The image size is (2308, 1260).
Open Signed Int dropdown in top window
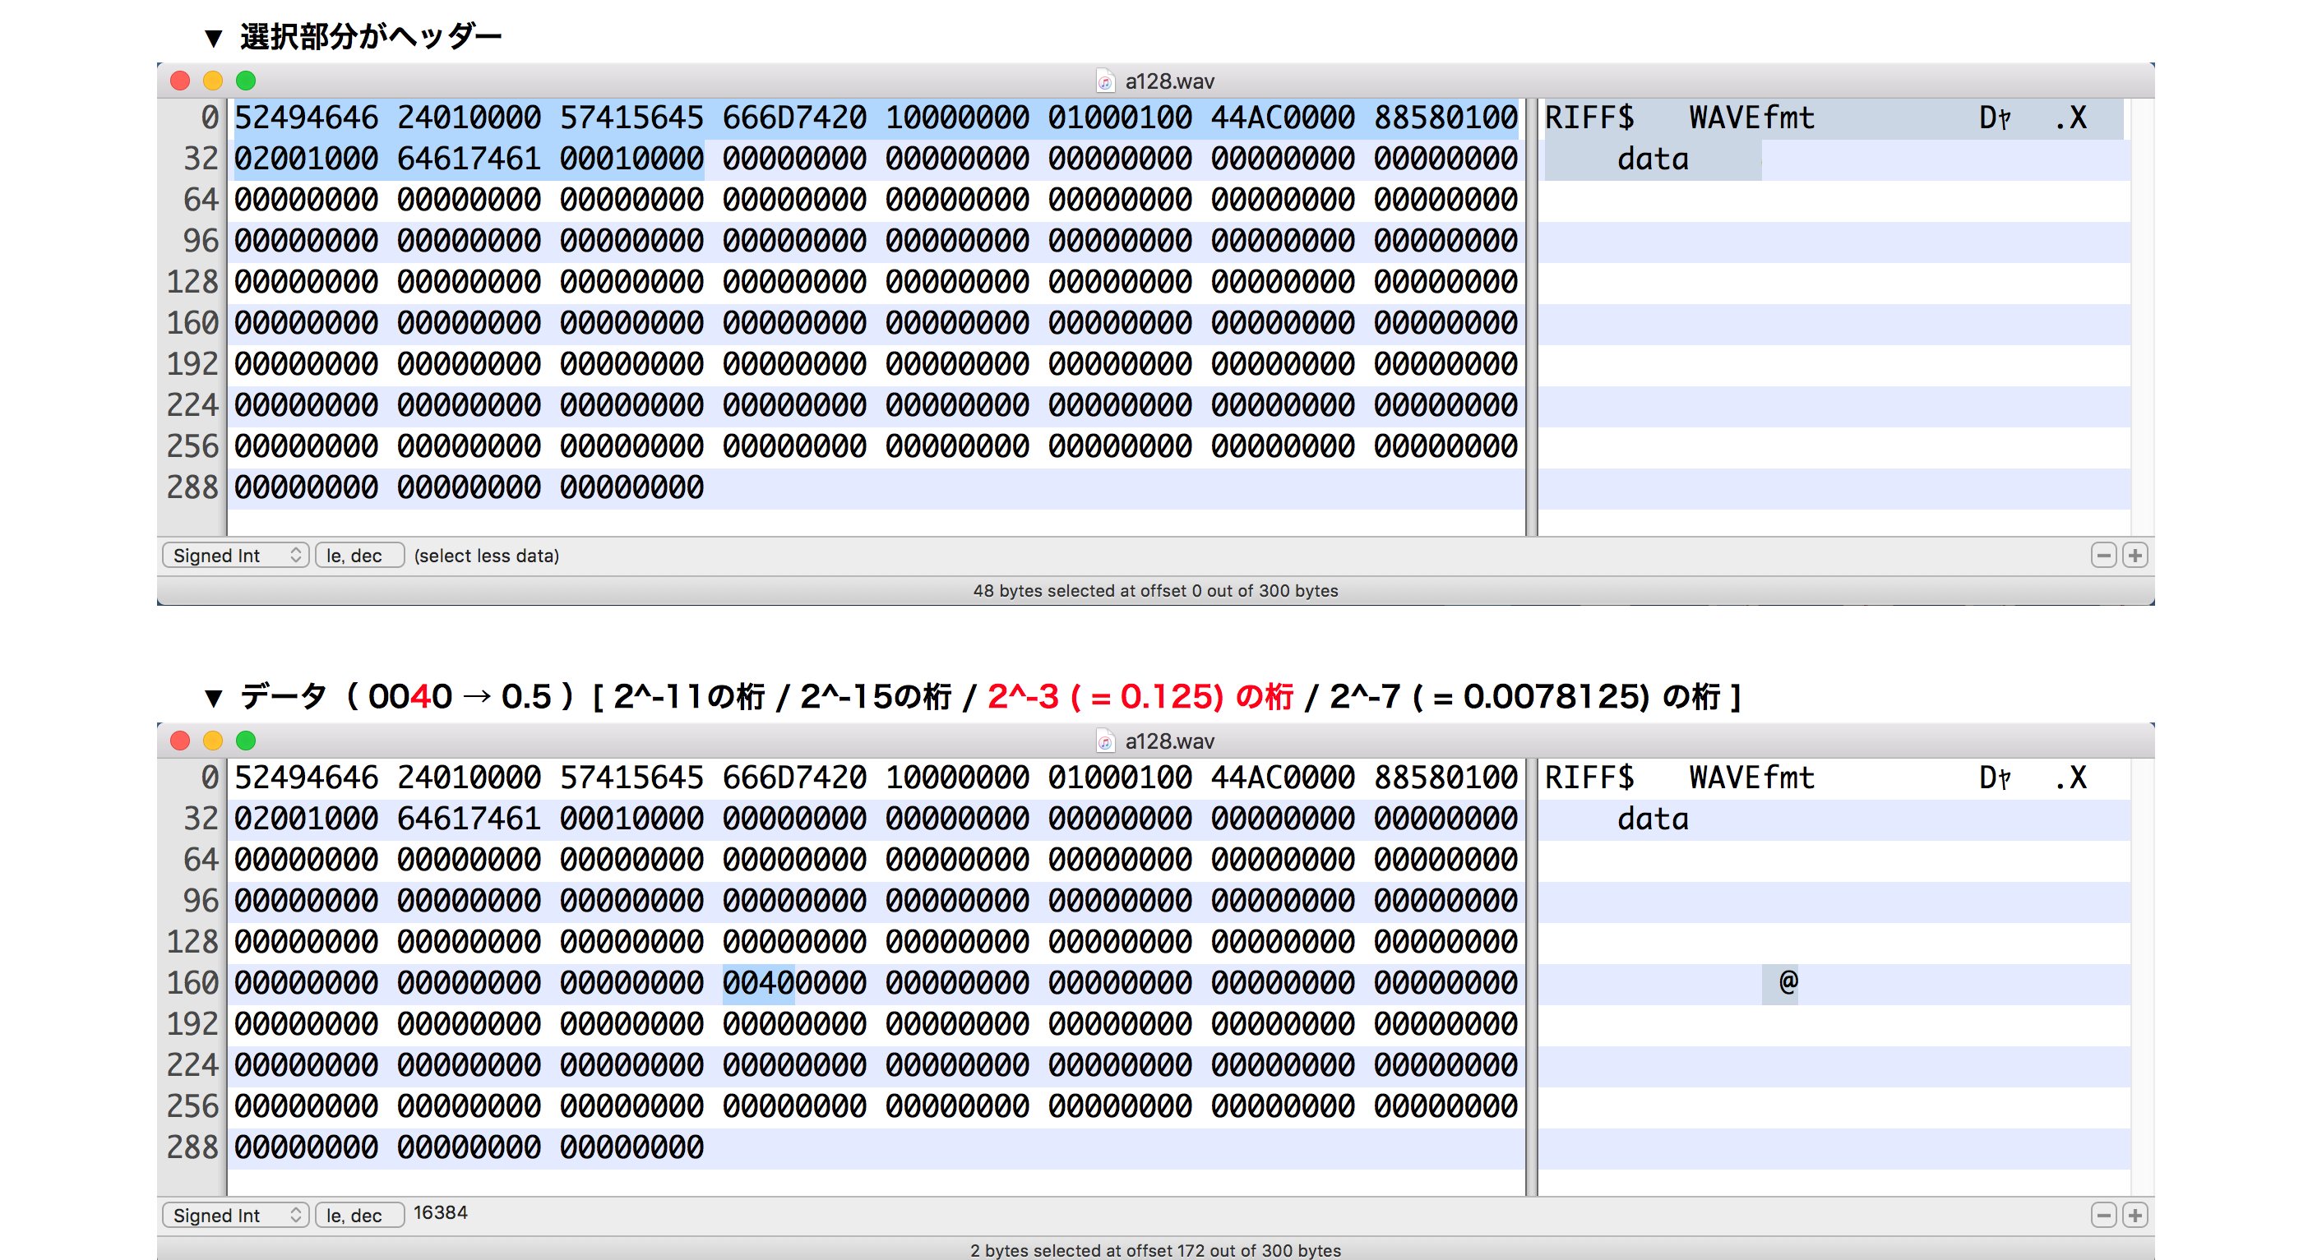pyautogui.click(x=236, y=556)
